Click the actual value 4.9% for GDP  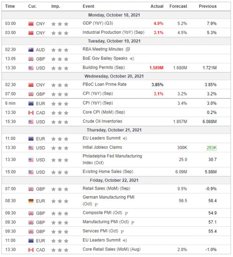click(x=158, y=24)
